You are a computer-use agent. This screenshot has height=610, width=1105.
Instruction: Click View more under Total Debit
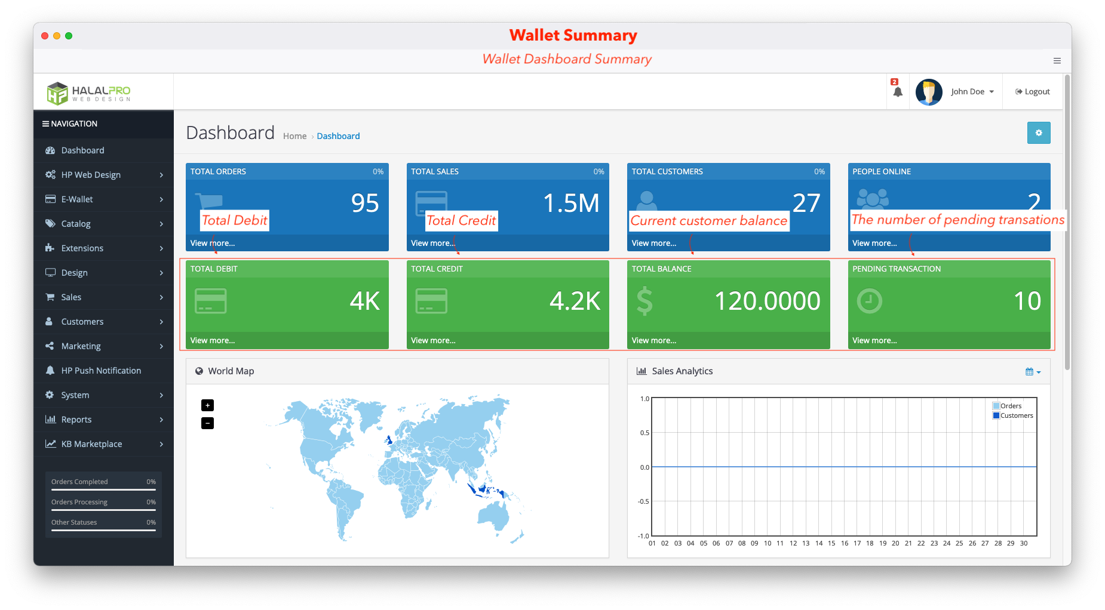coord(213,341)
